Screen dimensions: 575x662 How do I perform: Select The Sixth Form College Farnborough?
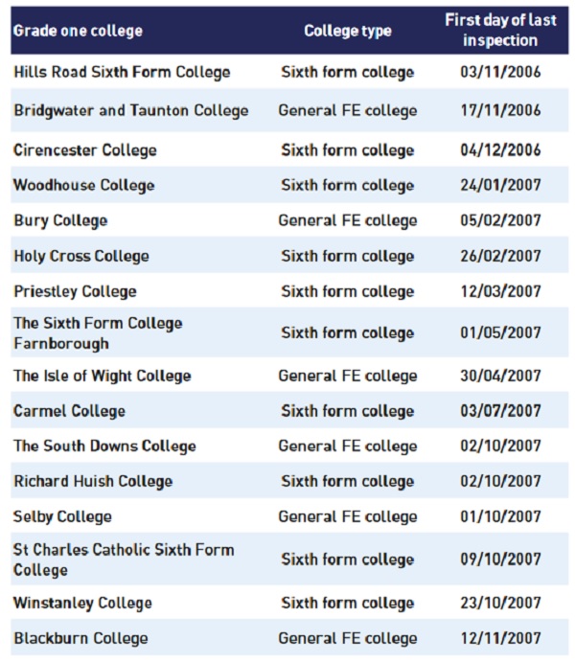pyautogui.click(x=98, y=333)
